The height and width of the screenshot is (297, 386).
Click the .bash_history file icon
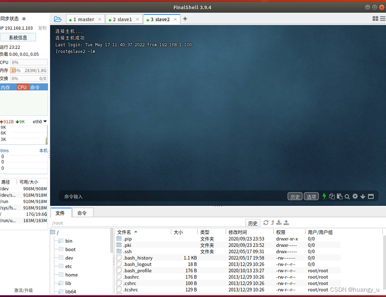(x=119, y=258)
